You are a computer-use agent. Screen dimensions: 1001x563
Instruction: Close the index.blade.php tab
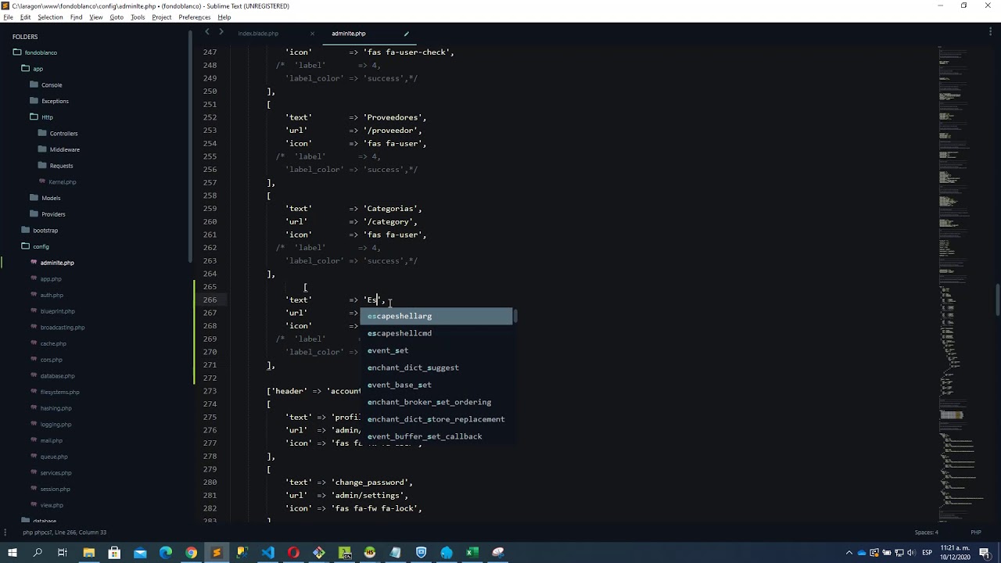312,34
